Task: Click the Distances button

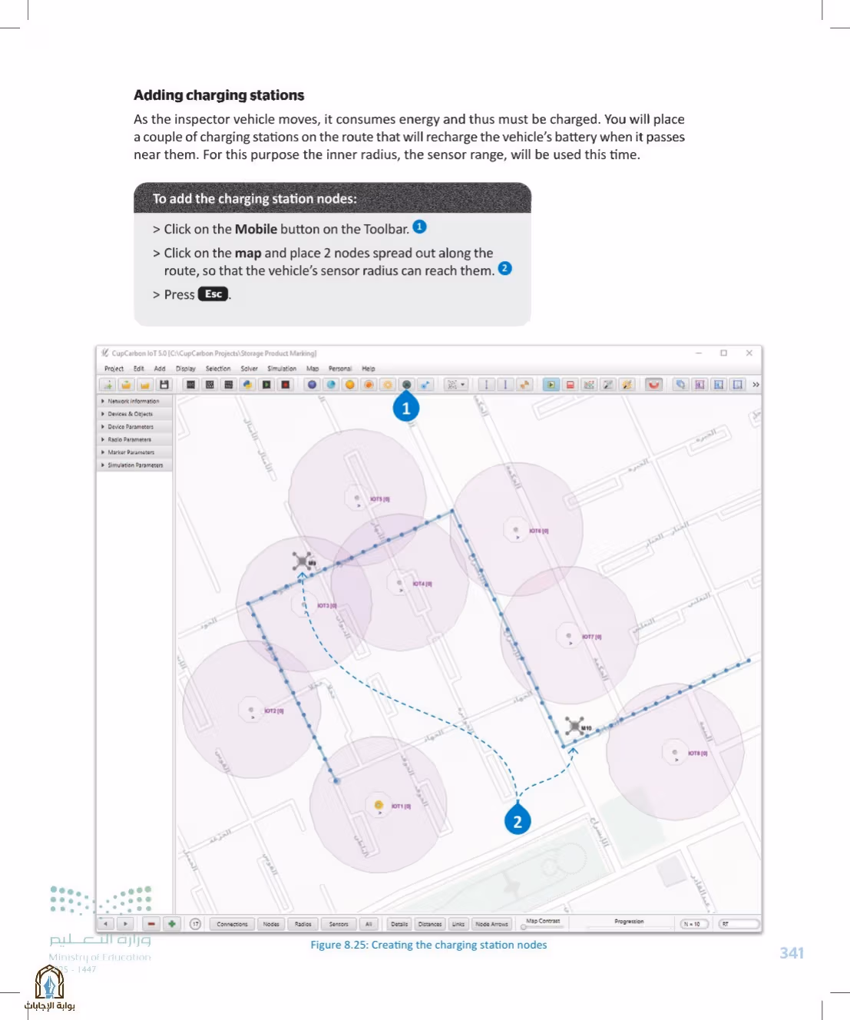Action: coord(430,924)
